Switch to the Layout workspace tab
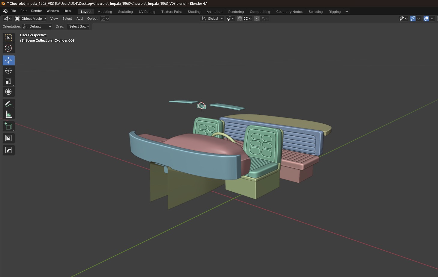Image resolution: width=438 pixels, height=277 pixels. tap(86, 12)
